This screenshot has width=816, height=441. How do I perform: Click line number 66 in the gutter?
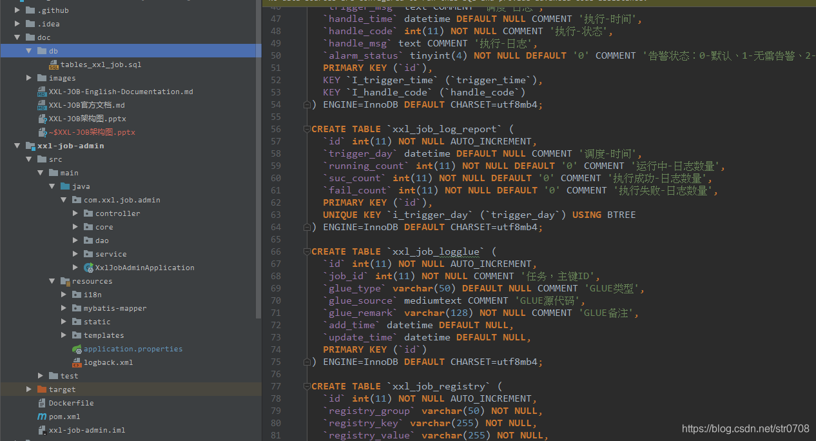pos(276,251)
